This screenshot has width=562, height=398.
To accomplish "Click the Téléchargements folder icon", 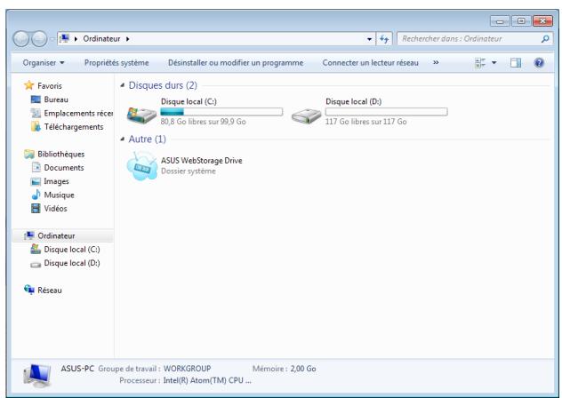I will tap(36, 126).
